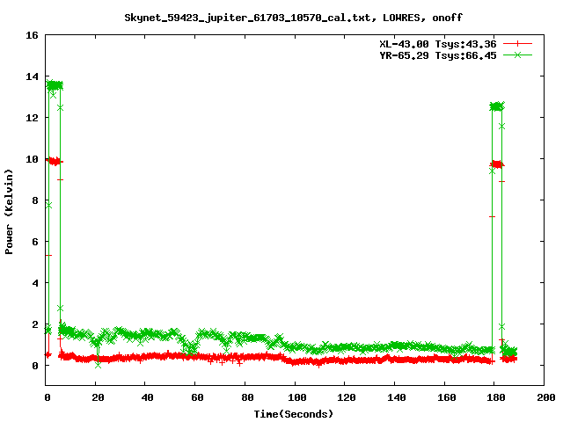Click the x-axis tick label 60
563x422 pixels.
[x=197, y=397]
